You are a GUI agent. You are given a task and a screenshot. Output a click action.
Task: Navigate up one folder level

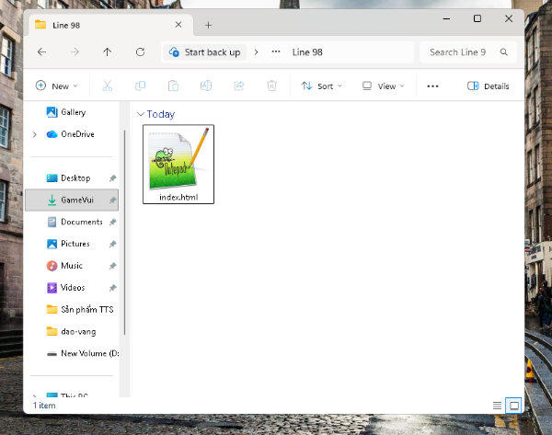[x=107, y=52]
